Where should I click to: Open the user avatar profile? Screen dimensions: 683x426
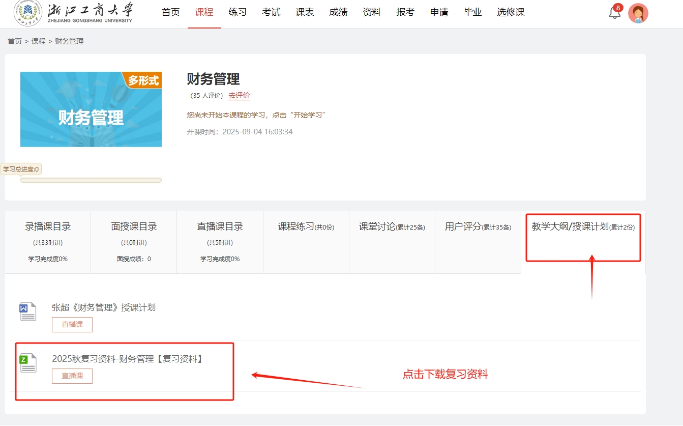pyautogui.click(x=638, y=13)
